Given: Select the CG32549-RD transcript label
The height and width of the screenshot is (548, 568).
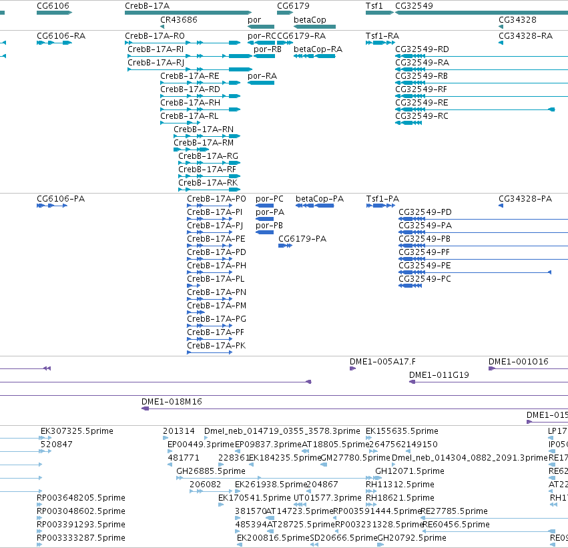Looking at the screenshot, I should click(422, 49).
